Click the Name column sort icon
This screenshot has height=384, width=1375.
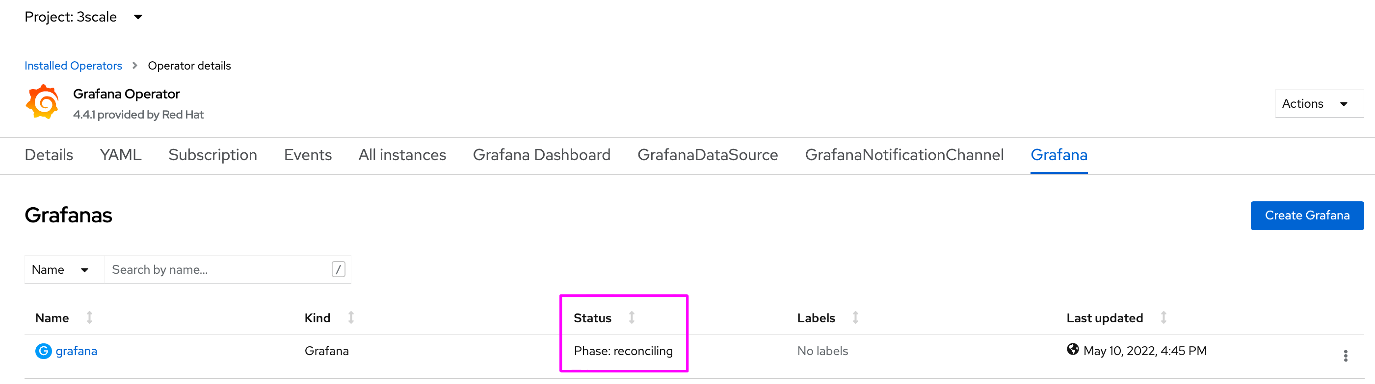(90, 318)
